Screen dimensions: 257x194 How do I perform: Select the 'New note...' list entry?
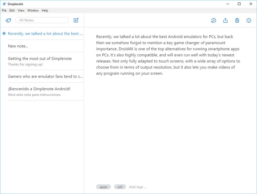[x=46, y=46]
